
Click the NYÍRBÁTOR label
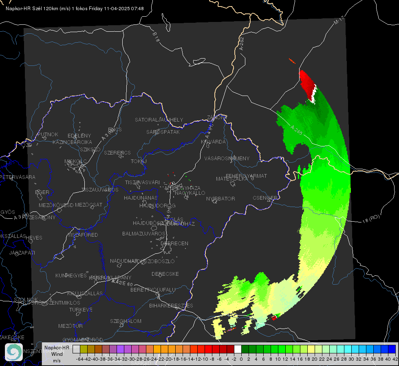pyautogui.click(x=220, y=199)
